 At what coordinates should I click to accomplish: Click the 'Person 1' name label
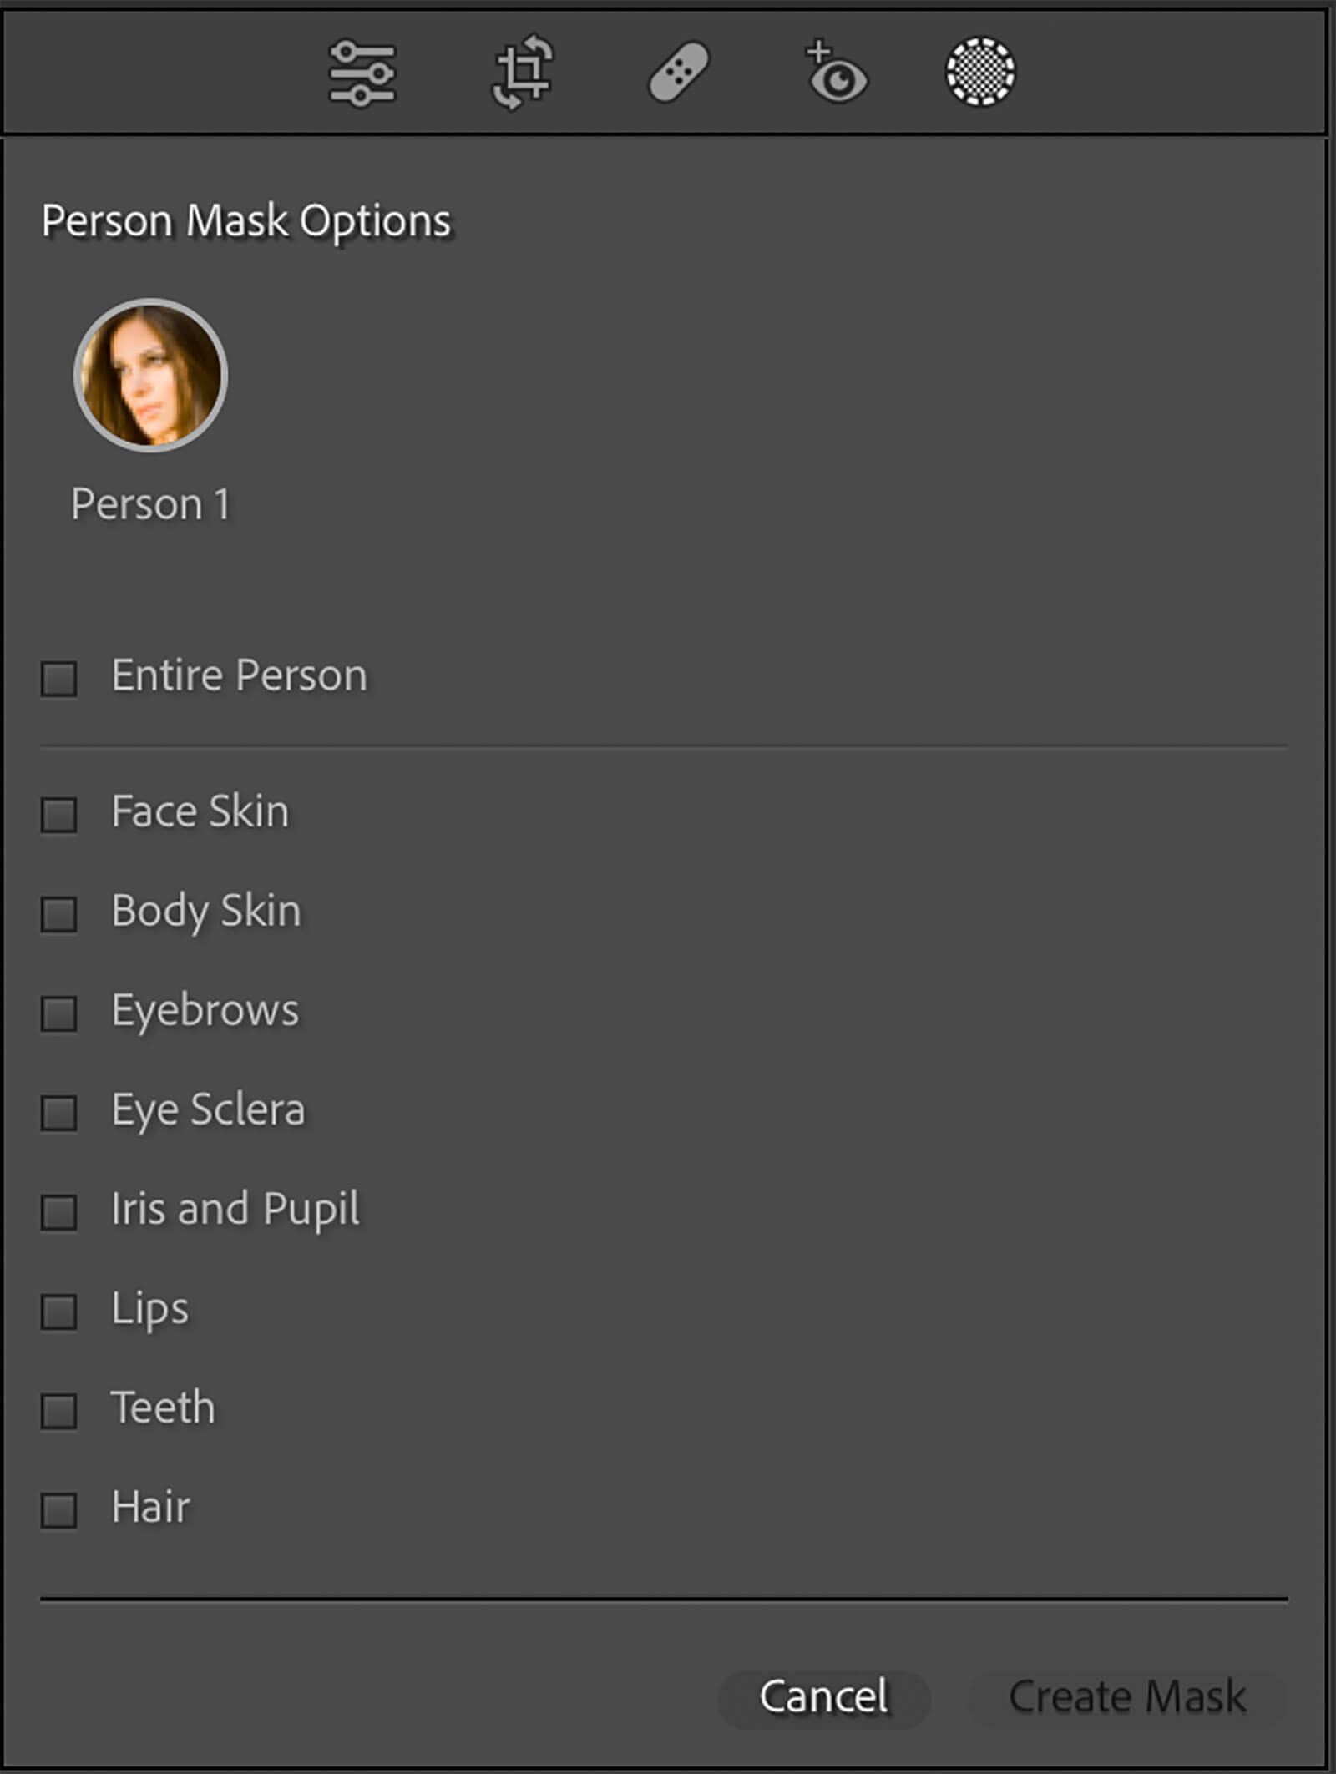pos(150,504)
